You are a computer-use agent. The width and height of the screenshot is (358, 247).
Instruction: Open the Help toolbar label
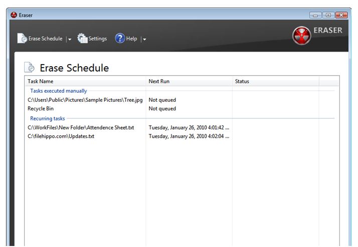[131, 39]
